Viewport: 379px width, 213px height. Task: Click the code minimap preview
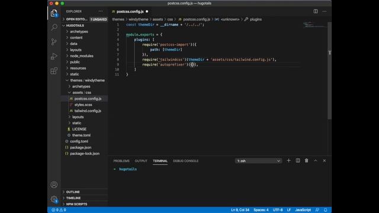[x=314, y=25]
